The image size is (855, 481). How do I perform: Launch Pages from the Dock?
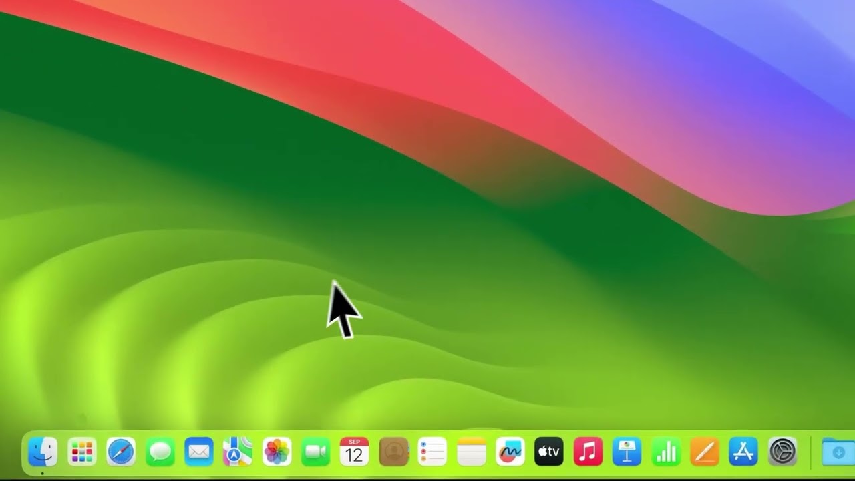(x=705, y=452)
